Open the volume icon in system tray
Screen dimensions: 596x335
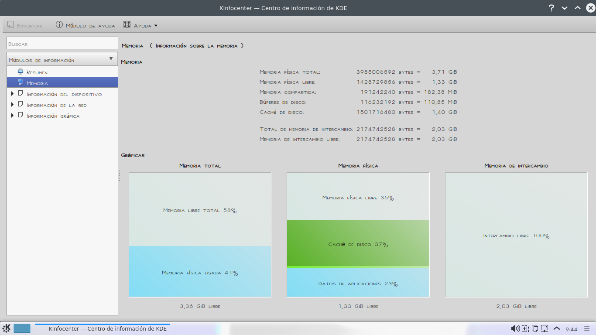click(x=515, y=328)
